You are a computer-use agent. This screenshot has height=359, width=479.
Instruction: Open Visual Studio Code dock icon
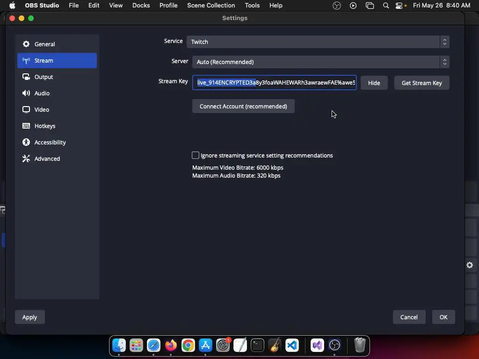click(x=292, y=345)
